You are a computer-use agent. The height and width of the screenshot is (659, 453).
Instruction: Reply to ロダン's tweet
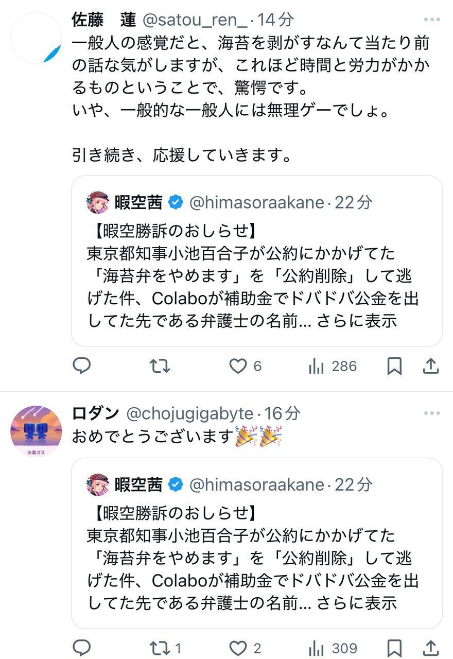tap(81, 648)
